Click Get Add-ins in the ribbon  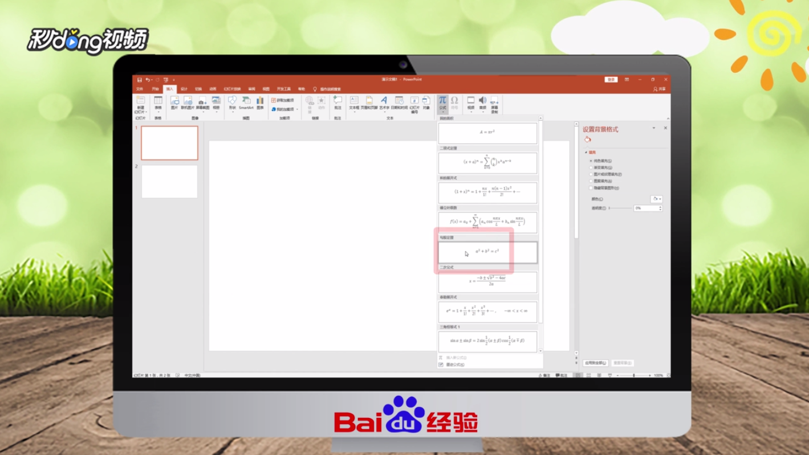click(x=282, y=100)
